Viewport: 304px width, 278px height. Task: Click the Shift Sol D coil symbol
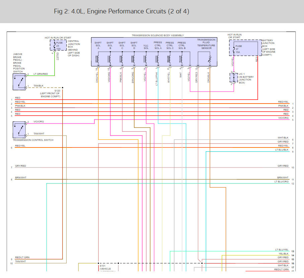coord(133,59)
